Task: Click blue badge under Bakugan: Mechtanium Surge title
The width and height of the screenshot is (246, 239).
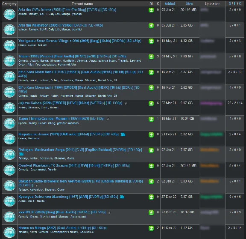Action: pyautogui.click(x=21, y=154)
